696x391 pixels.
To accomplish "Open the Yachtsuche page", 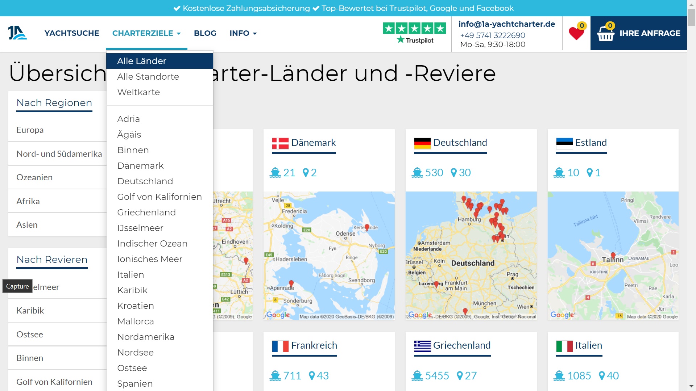I will pos(72,33).
